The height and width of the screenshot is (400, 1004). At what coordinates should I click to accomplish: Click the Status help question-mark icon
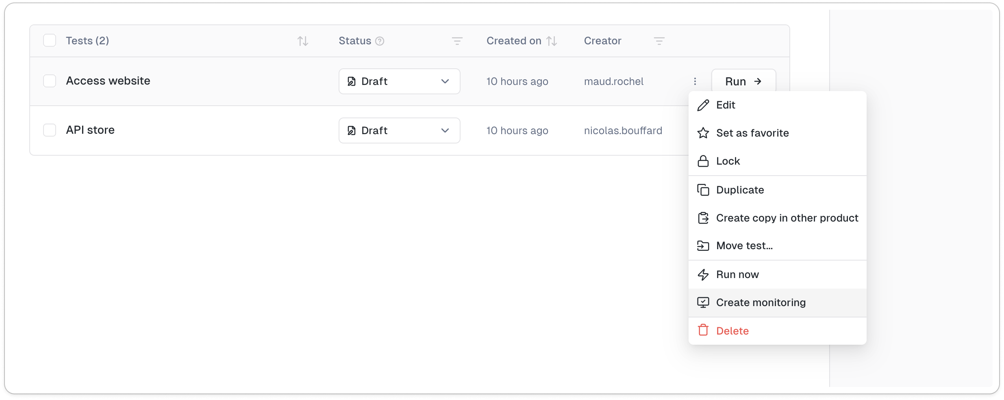coord(380,41)
